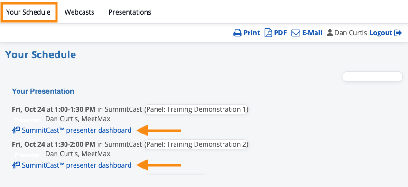Image resolution: width=408 pixels, height=187 pixels.
Task: Click the Print text link
Action: coord(251,33)
